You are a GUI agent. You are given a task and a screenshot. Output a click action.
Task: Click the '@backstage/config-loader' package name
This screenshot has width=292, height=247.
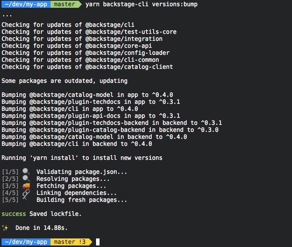(x=127, y=53)
